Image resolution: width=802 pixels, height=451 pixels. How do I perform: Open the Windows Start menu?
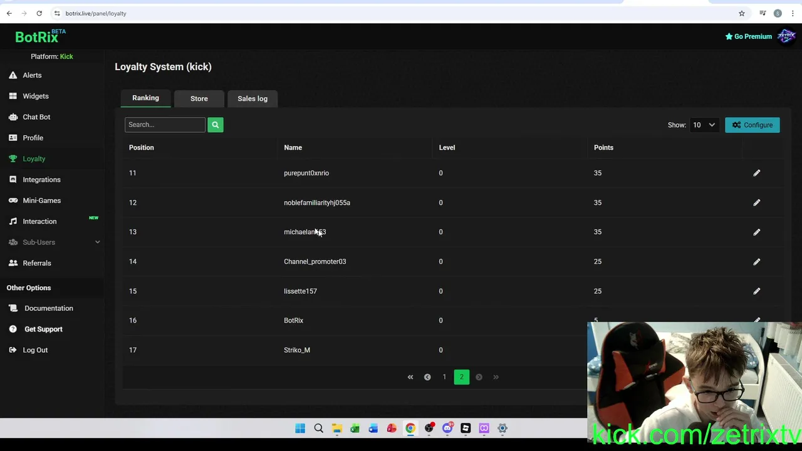(300, 428)
